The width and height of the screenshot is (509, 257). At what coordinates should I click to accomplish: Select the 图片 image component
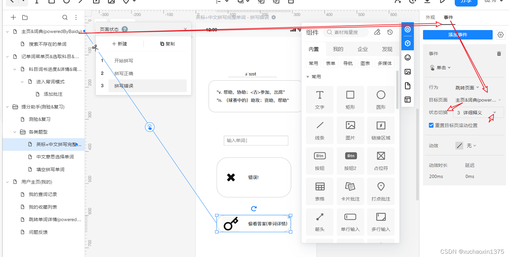[x=350, y=130]
